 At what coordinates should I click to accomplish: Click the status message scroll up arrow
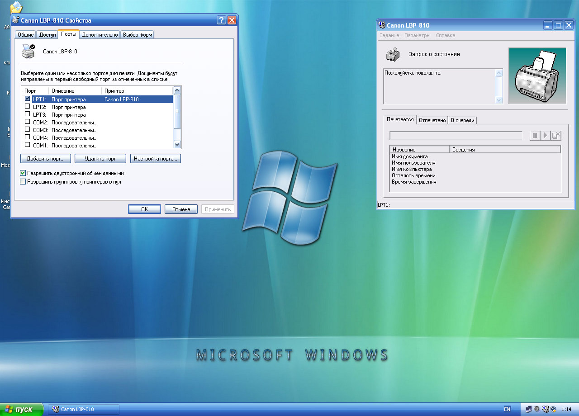tap(499, 73)
